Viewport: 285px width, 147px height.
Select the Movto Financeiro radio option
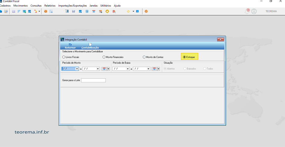click(113, 57)
